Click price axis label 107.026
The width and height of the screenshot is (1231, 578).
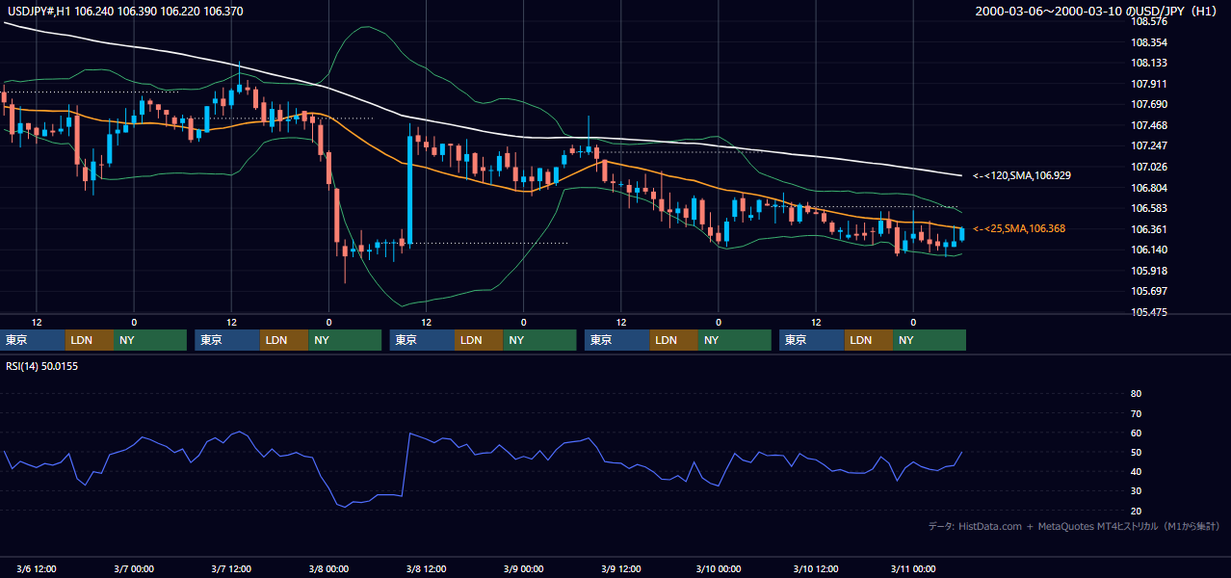click(1149, 167)
